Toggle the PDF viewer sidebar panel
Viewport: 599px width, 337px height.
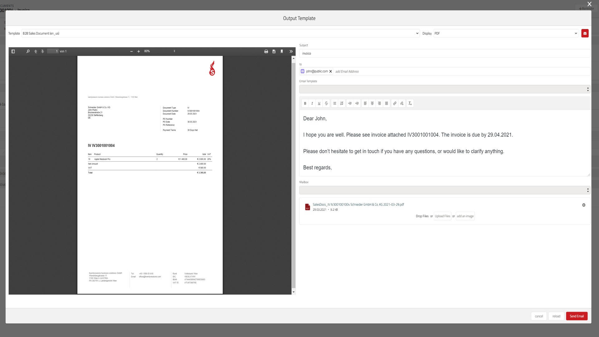point(13,51)
